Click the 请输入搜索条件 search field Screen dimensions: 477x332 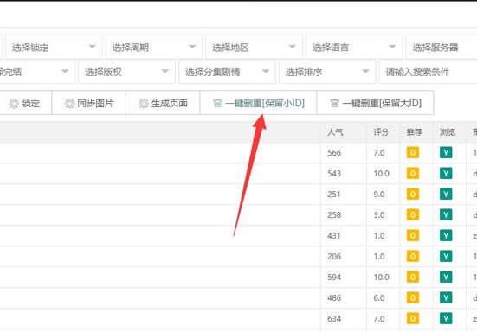click(428, 72)
